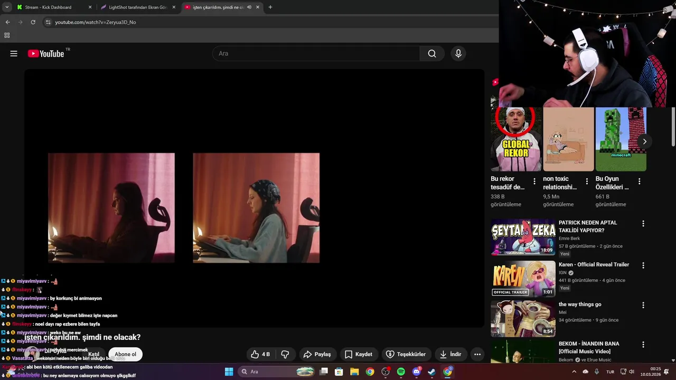Close the Stream - Kick Dashboard tab
676x380 pixels.
90,7
